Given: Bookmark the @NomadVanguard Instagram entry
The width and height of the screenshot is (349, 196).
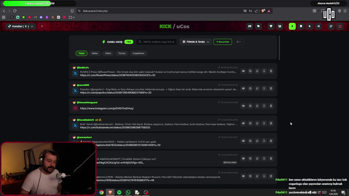Looking at the screenshot, I should tap(264, 106).
